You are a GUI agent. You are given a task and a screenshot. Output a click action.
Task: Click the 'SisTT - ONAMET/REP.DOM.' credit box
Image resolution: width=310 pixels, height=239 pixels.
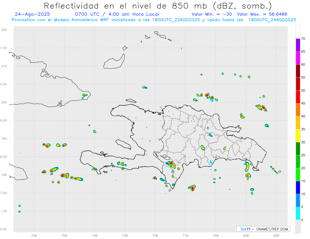[263, 229]
